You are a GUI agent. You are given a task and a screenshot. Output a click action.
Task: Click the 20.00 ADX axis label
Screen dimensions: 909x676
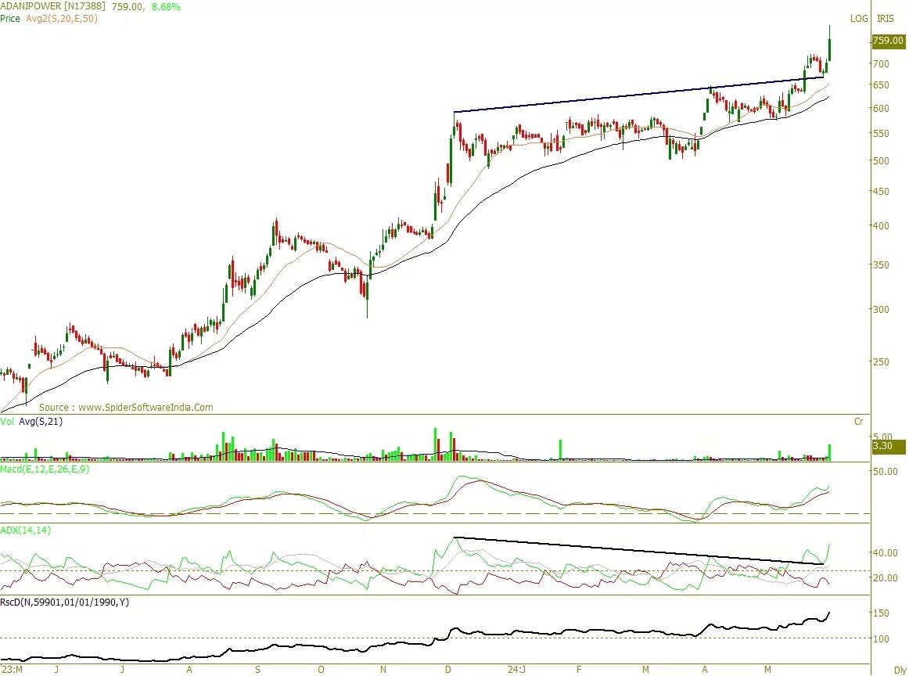click(x=885, y=577)
